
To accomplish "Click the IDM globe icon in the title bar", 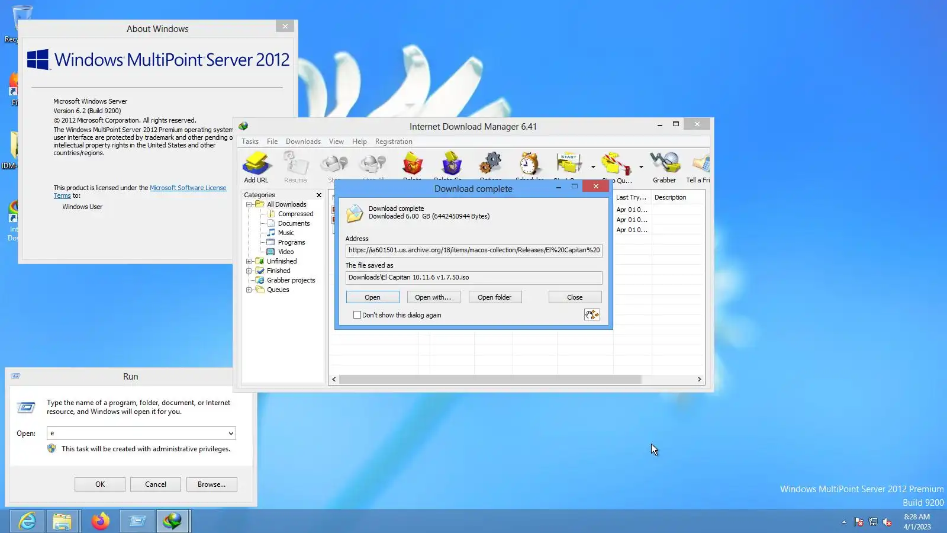I will (x=243, y=126).
